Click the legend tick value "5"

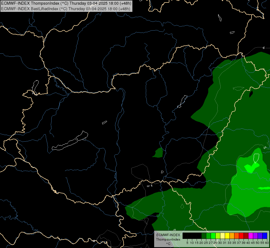187,243
